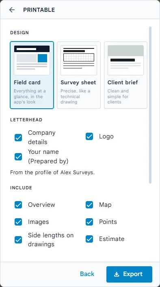160x287 pixels.
Task: Click the Export button
Action: [x=129, y=274]
